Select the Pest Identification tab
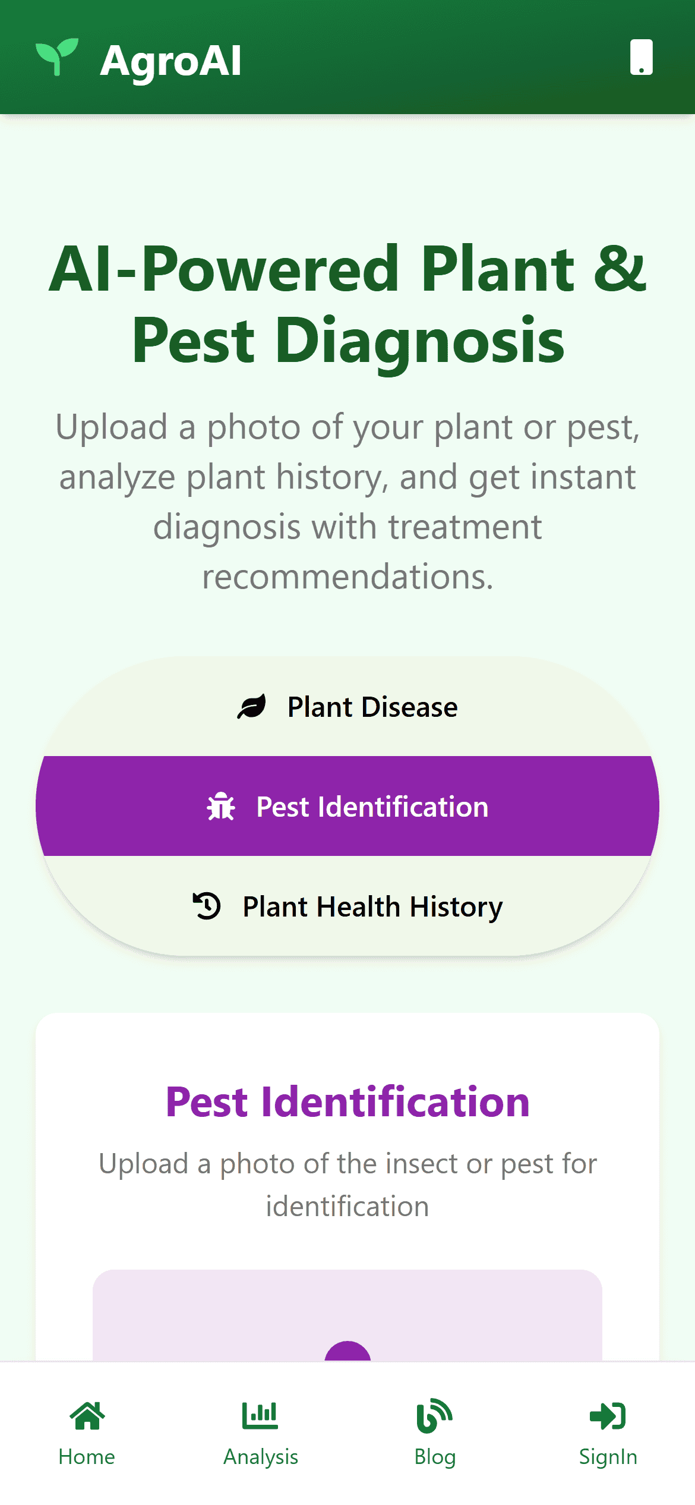This screenshot has width=695, height=1505. [347, 806]
